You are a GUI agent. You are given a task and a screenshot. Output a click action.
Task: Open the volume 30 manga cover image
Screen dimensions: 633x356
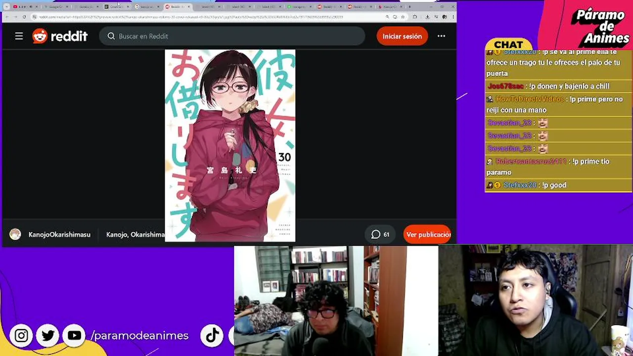(x=230, y=145)
